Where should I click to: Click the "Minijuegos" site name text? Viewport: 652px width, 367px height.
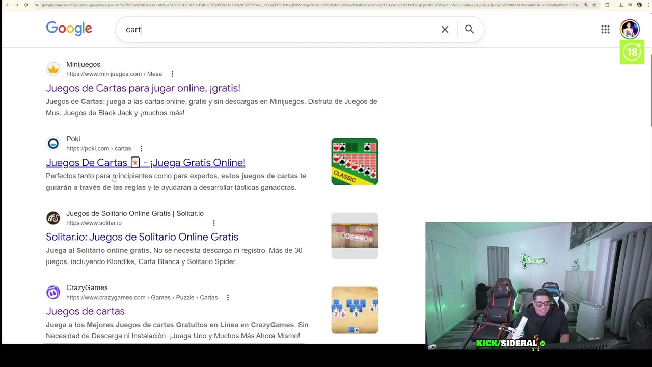coord(83,64)
